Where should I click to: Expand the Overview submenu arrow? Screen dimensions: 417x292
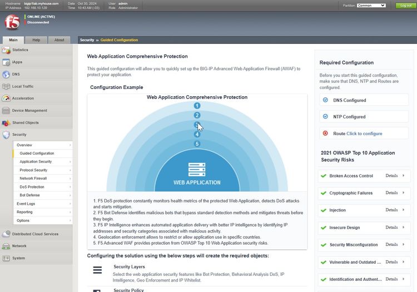tap(70, 145)
